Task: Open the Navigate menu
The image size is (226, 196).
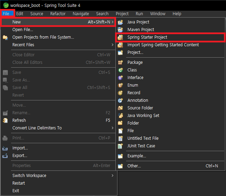Action: (81, 14)
